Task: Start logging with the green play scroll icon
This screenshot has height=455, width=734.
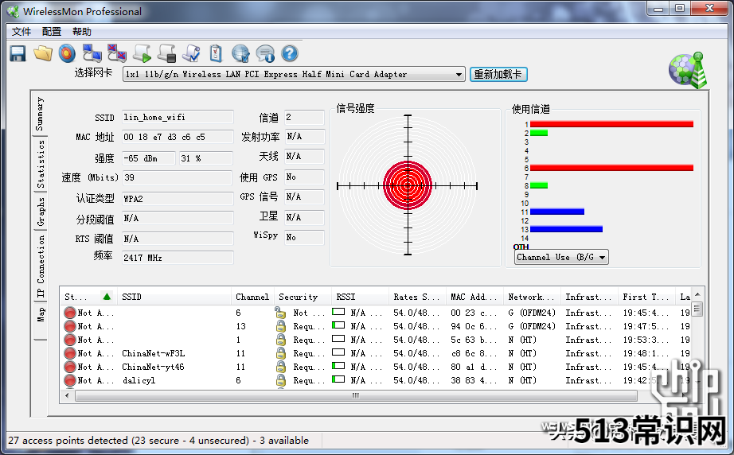Action: 142,54
